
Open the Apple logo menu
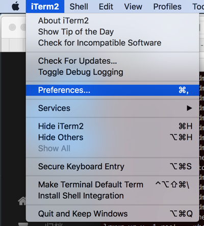click(x=15, y=7)
